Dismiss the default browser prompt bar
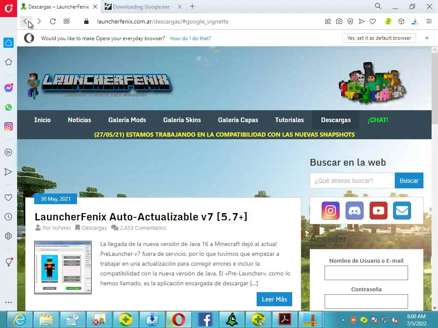 click(427, 38)
